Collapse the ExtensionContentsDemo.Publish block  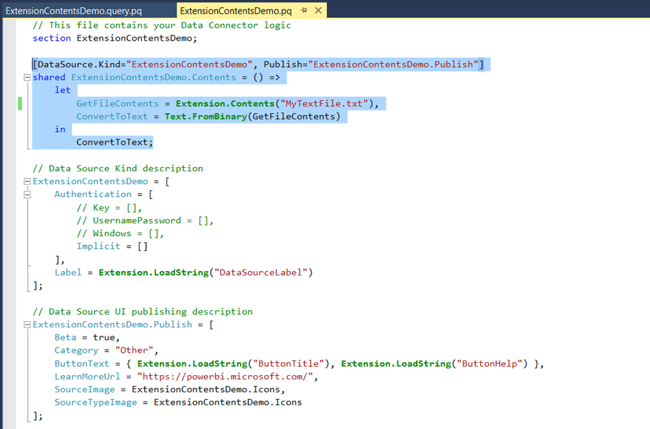coord(27,324)
